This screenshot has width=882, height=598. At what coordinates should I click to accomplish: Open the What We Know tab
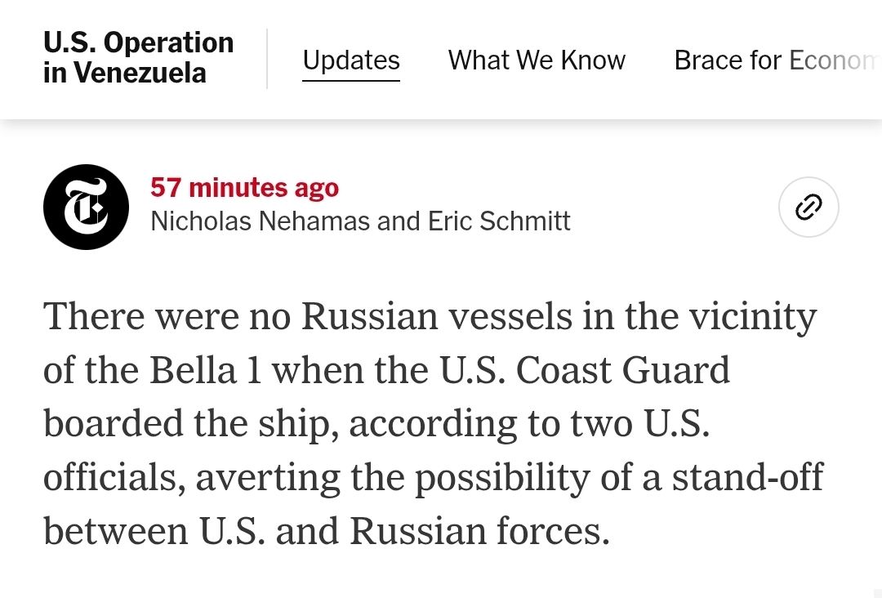coord(537,60)
